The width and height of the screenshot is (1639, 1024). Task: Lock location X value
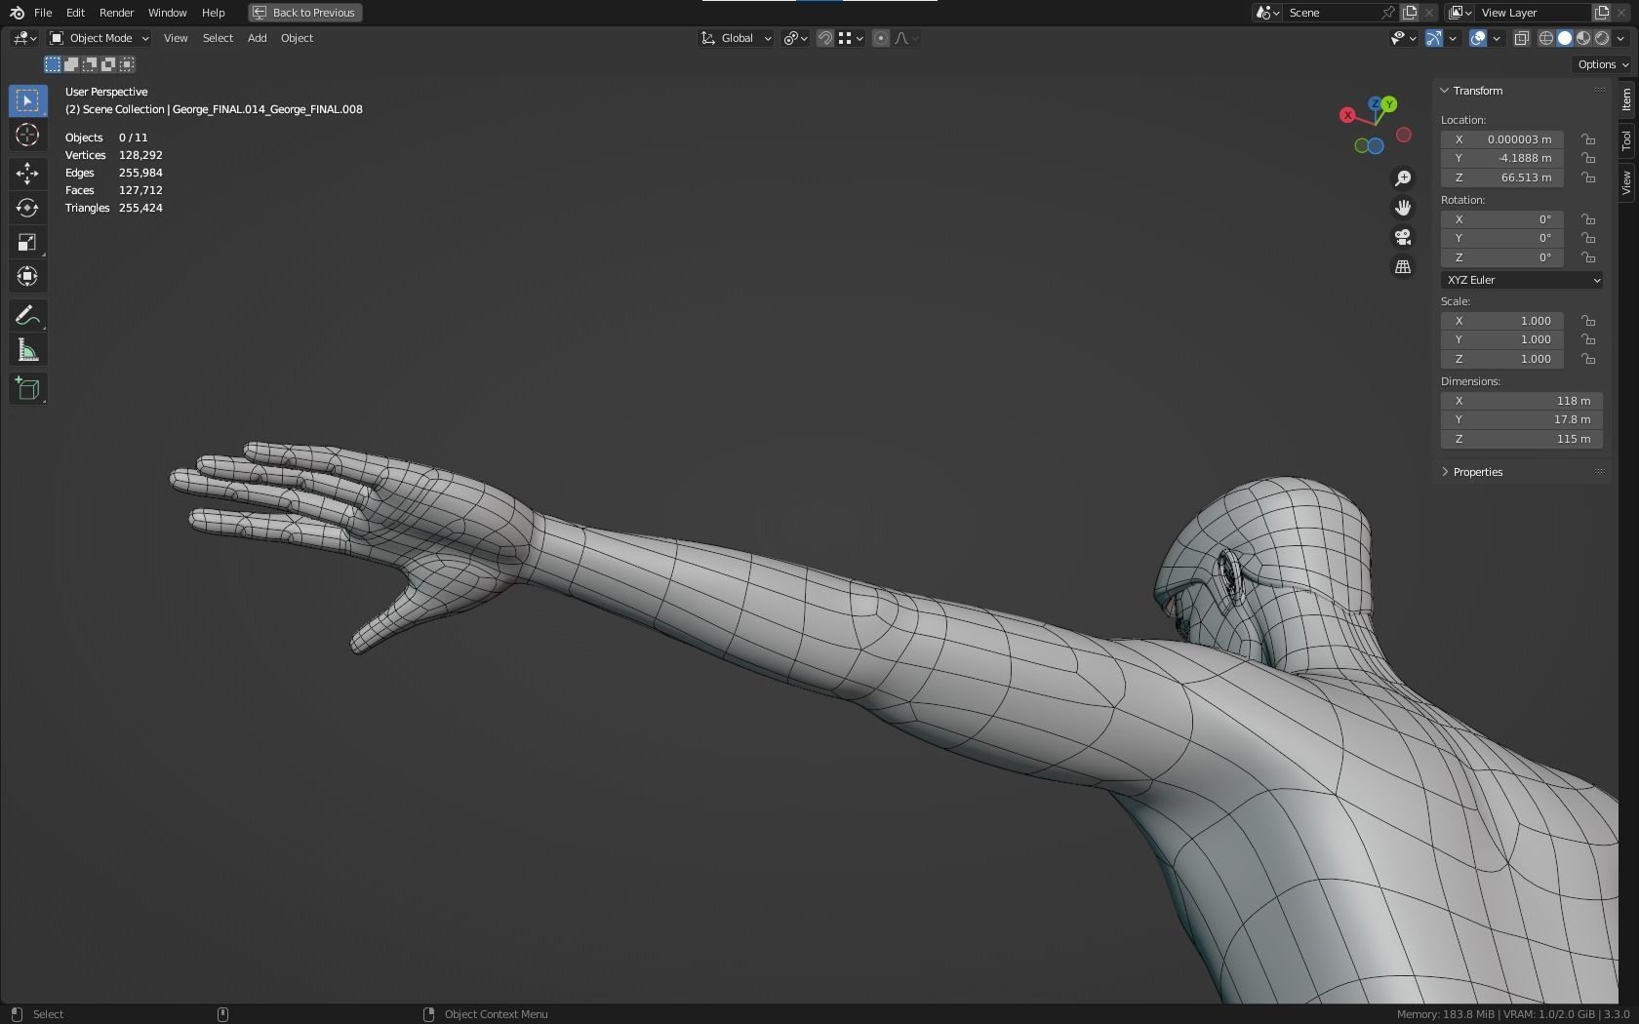[1588, 139]
